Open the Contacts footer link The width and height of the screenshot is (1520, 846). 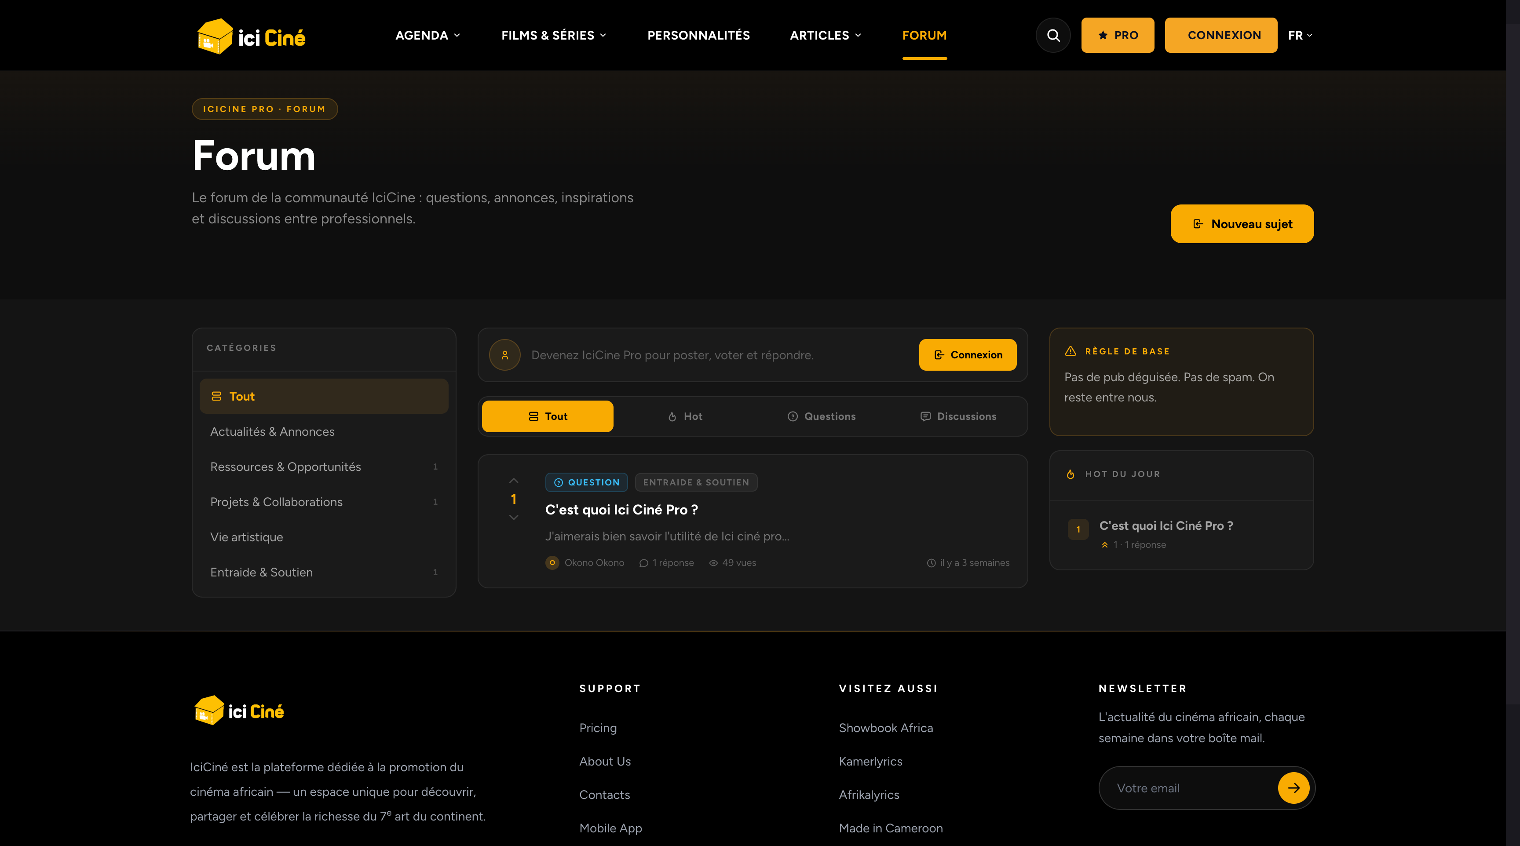[604, 795]
